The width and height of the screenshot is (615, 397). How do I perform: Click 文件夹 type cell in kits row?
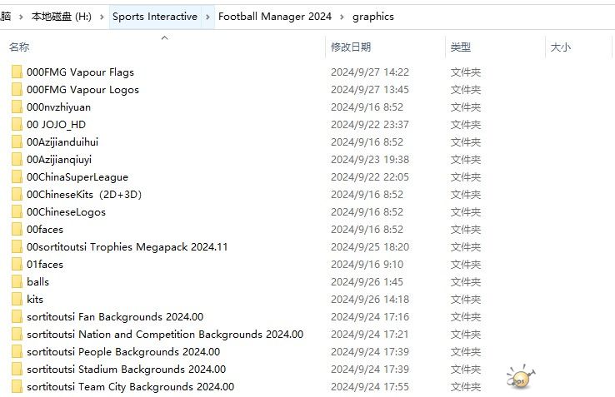(466, 300)
